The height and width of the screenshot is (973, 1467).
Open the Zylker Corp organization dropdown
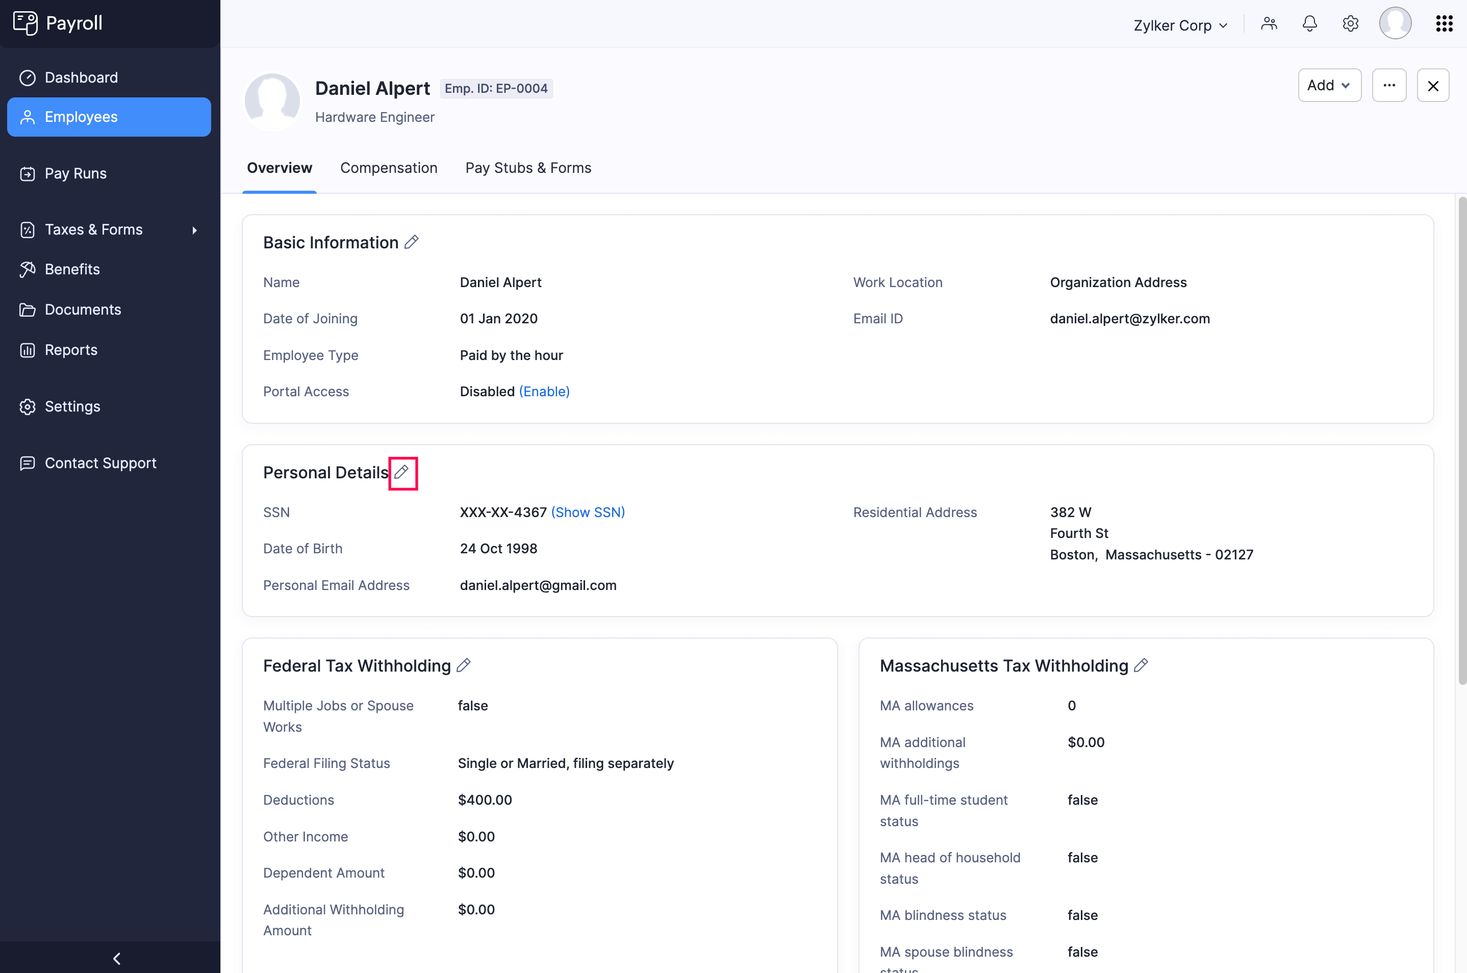pyautogui.click(x=1180, y=25)
